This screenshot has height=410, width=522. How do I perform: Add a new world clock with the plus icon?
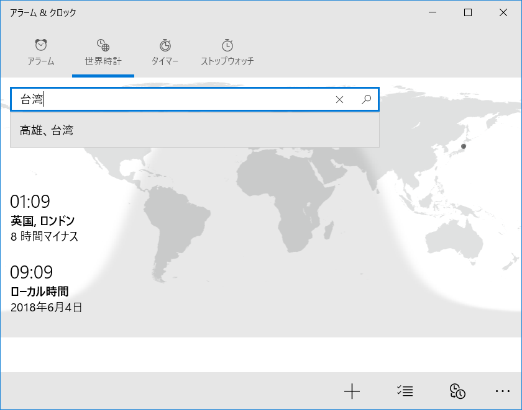click(352, 391)
